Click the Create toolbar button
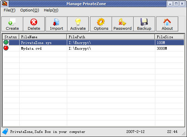This screenshot has height=137, width=187. (12, 24)
